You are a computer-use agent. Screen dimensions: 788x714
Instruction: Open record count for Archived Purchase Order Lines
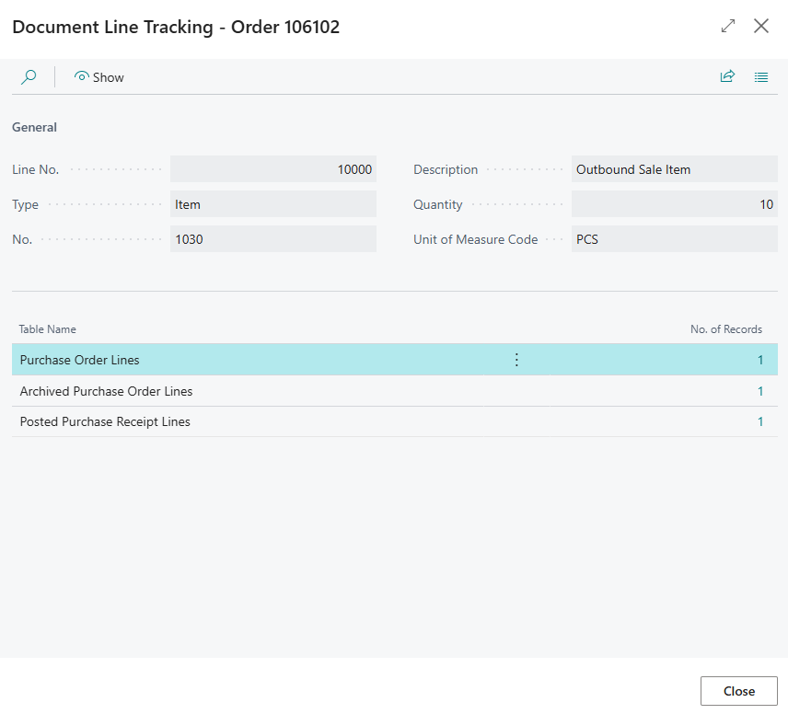[760, 391]
